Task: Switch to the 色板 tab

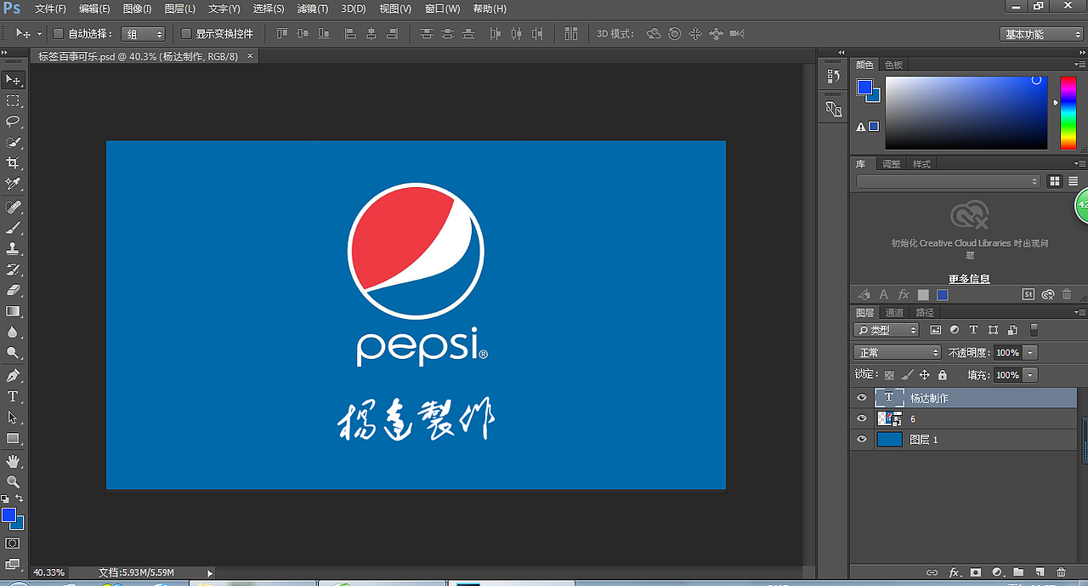Action: tap(893, 65)
